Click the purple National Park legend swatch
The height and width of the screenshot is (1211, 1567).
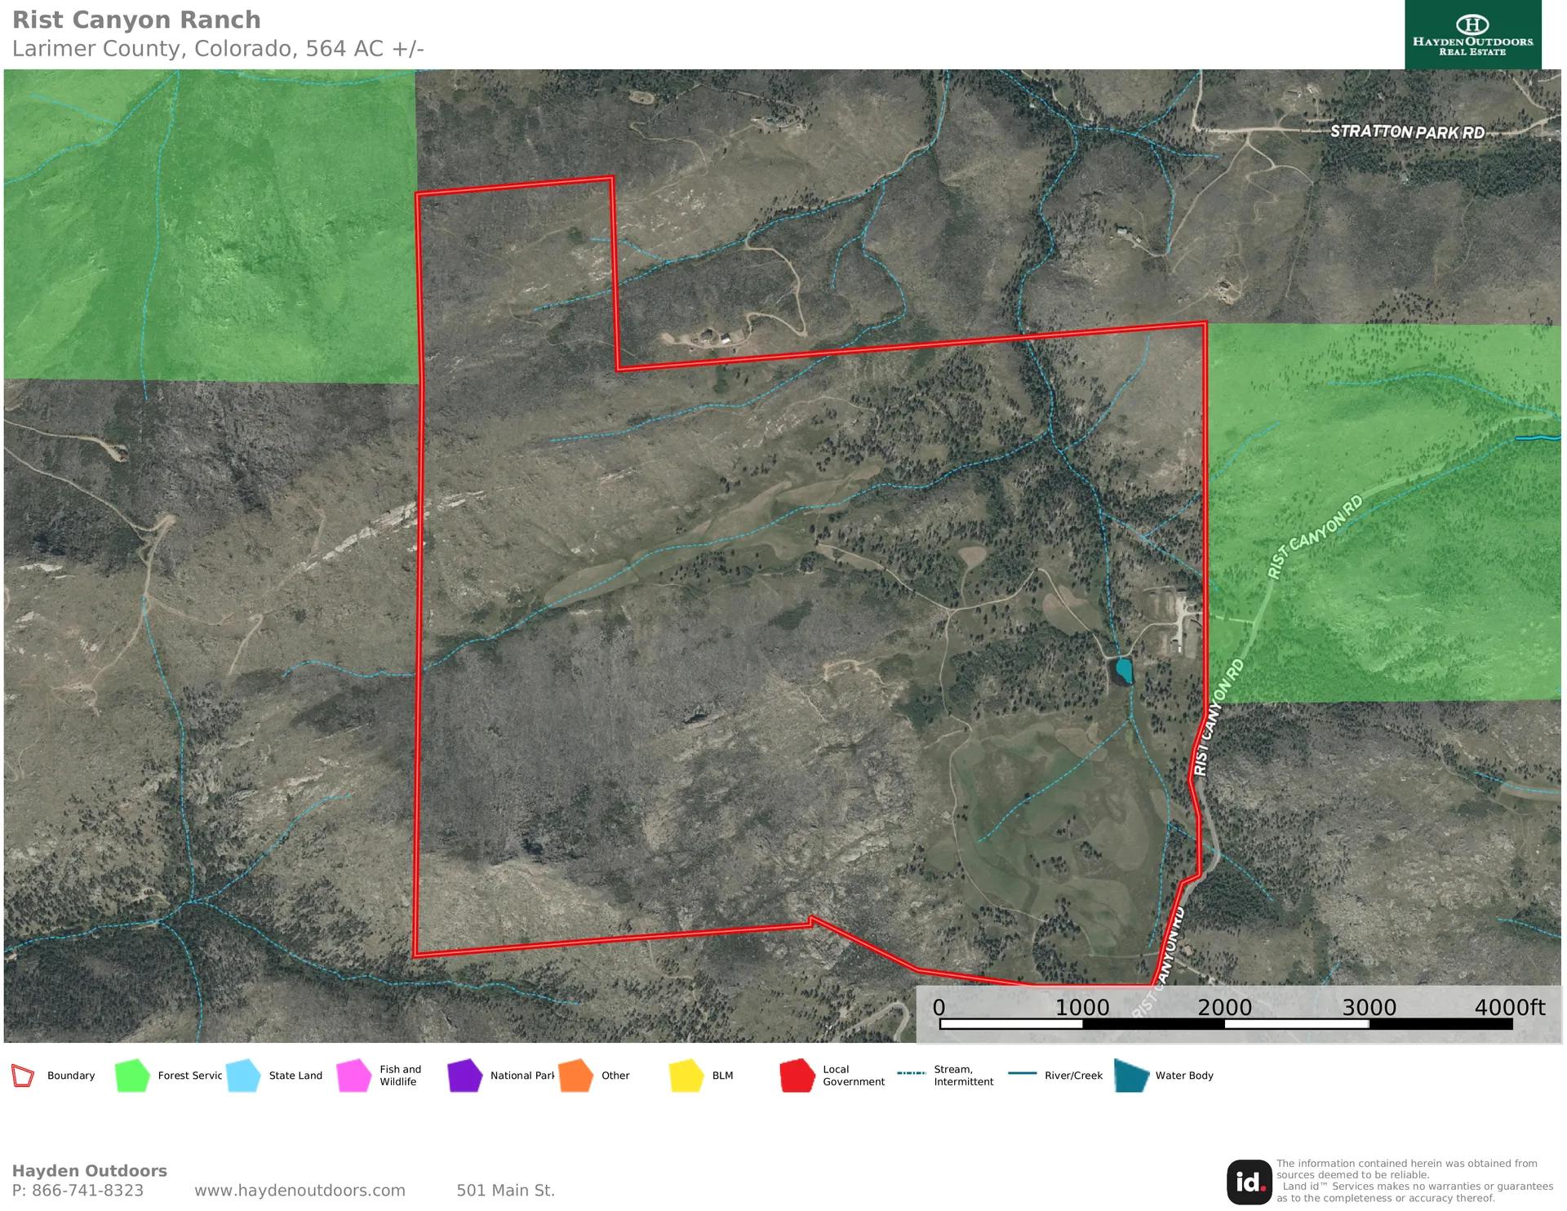tap(465, 1076)
